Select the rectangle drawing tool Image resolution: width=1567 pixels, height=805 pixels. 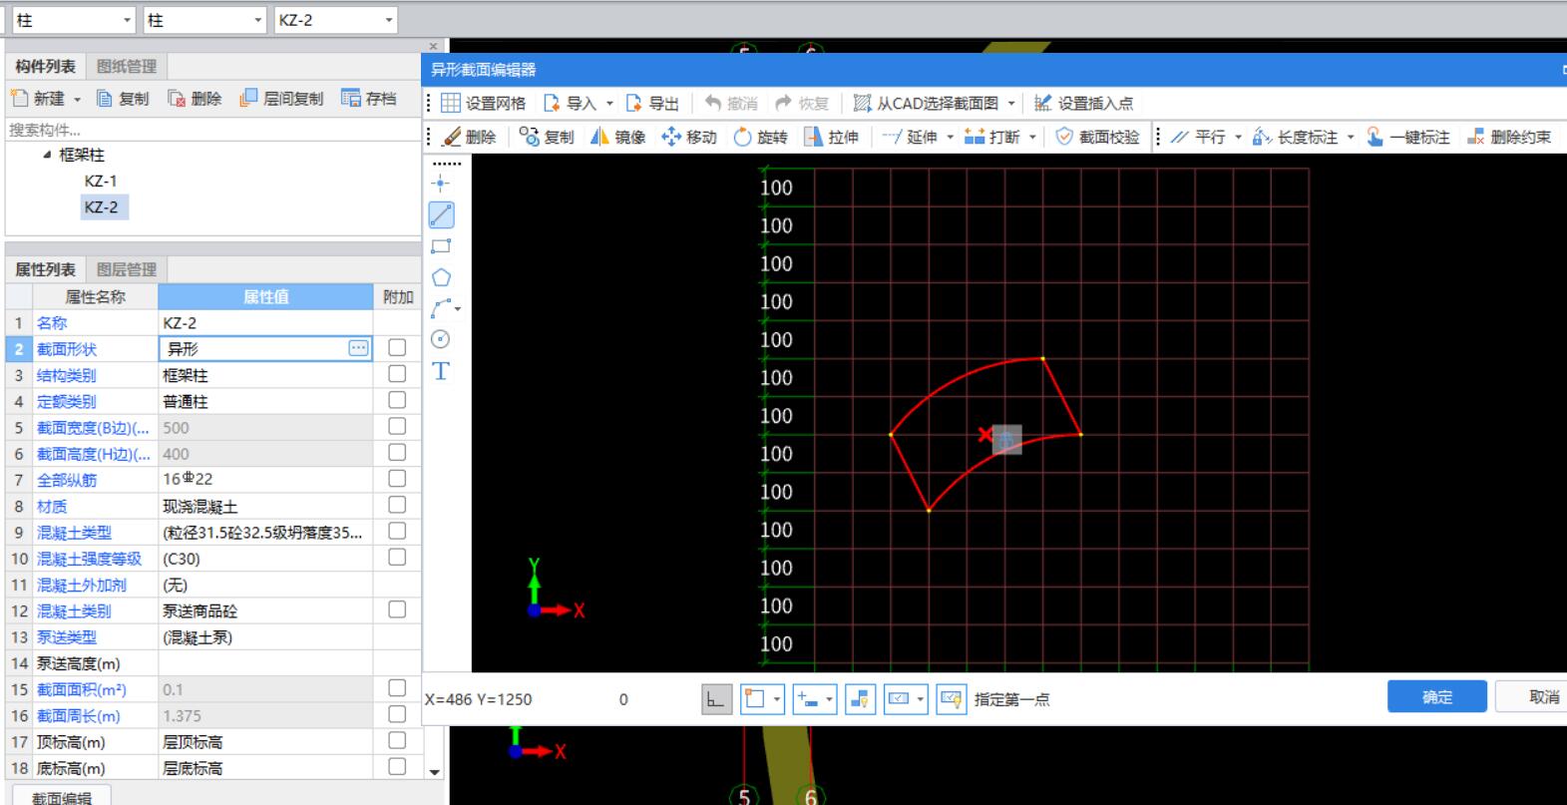(441, 246)
